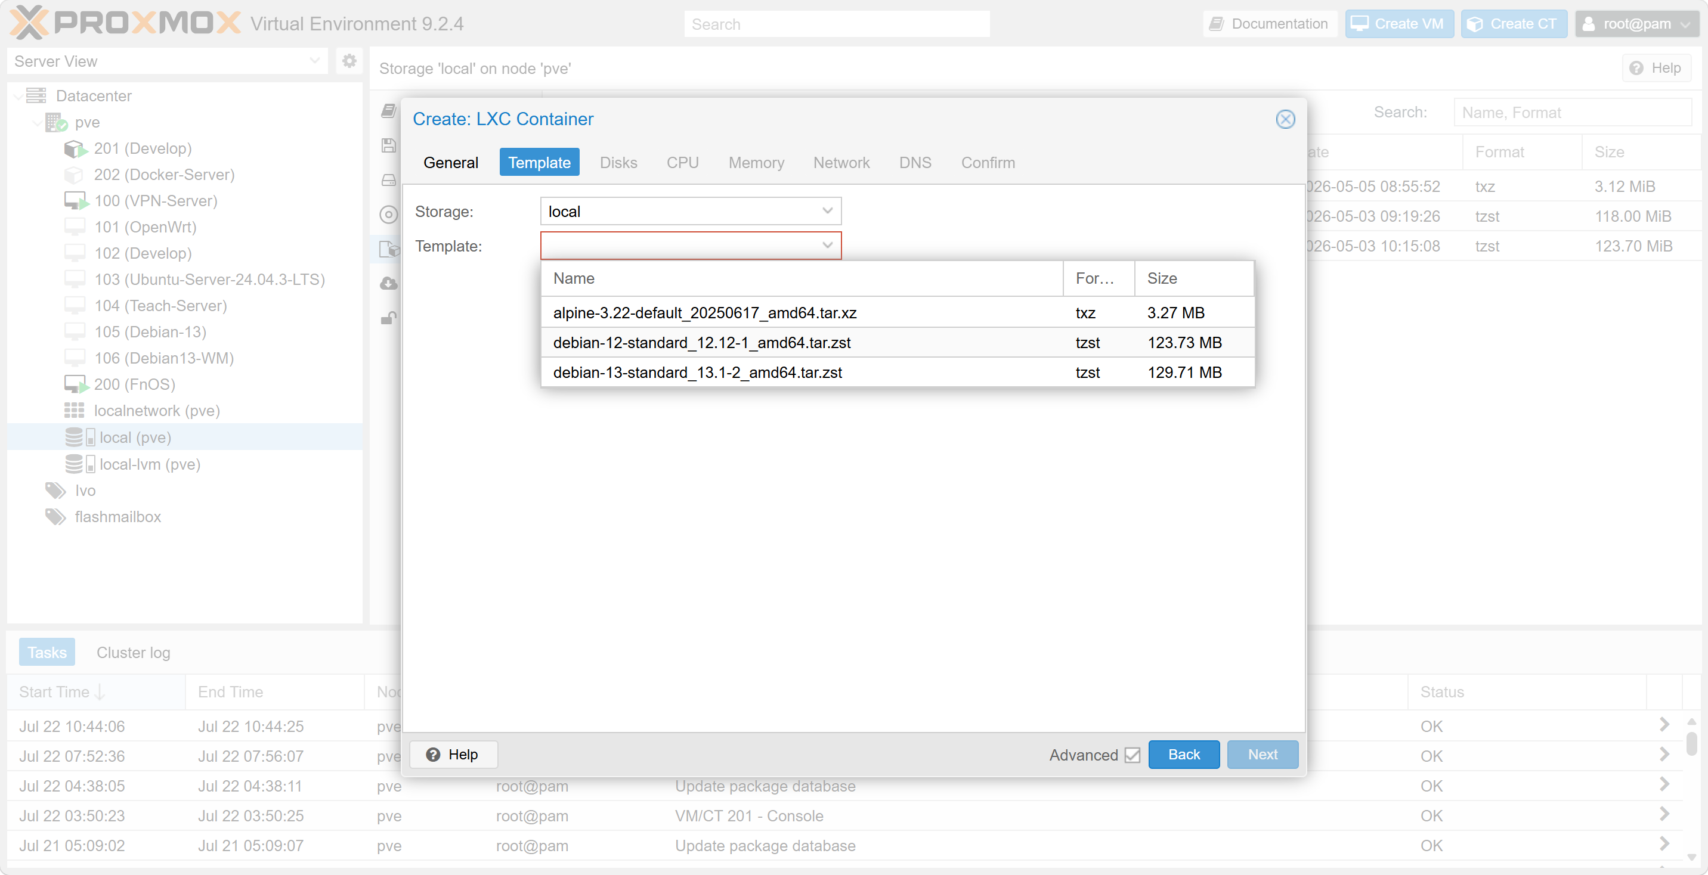
Task: Switch to the General tab
Action: 450,162
